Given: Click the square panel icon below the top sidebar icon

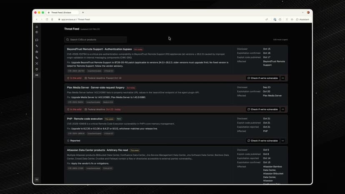Looking at the screenshot, I should 37,32.
